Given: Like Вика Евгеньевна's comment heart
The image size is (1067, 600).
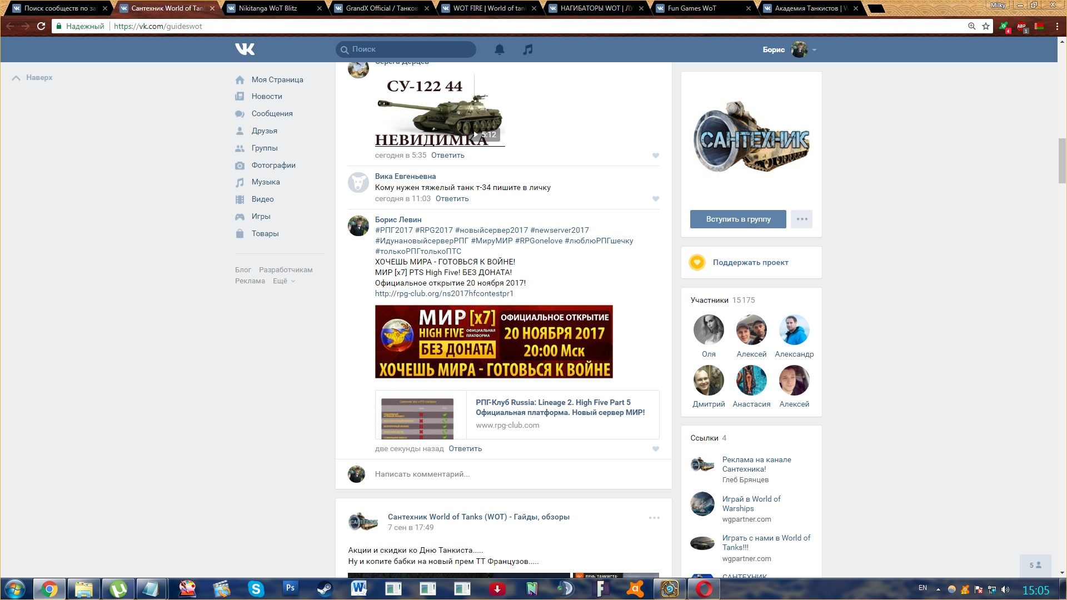Looking at the screenshot, I should (655, 199).
